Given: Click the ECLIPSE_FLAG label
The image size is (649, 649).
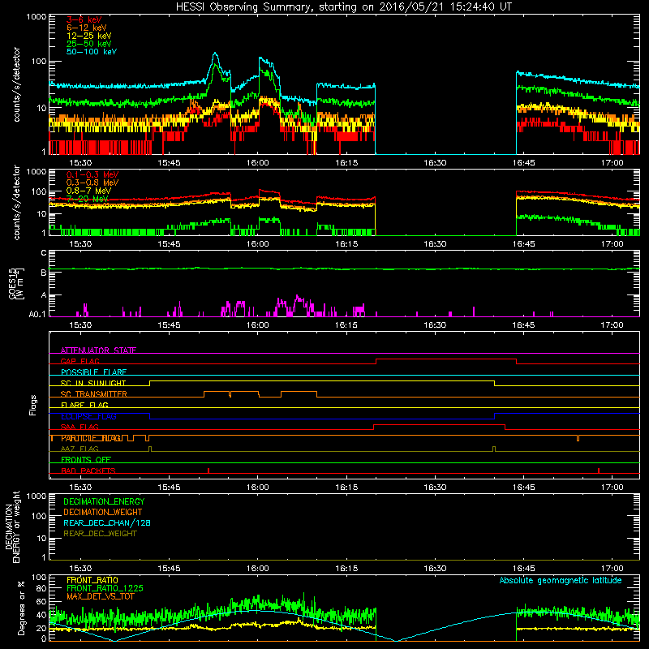Looking at the screenshot, I should [x=88, y=416].
